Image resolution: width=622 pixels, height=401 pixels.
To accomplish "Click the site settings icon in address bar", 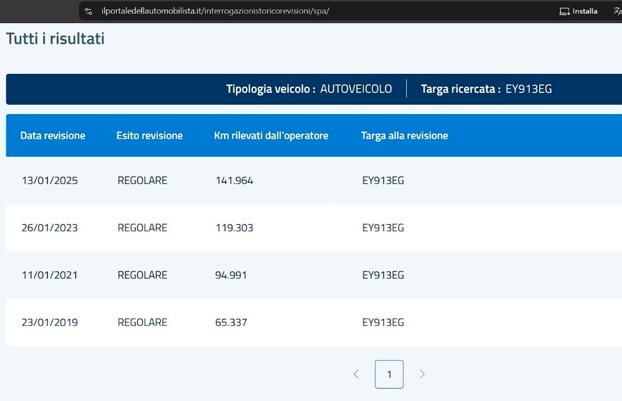I will point(89,11).
